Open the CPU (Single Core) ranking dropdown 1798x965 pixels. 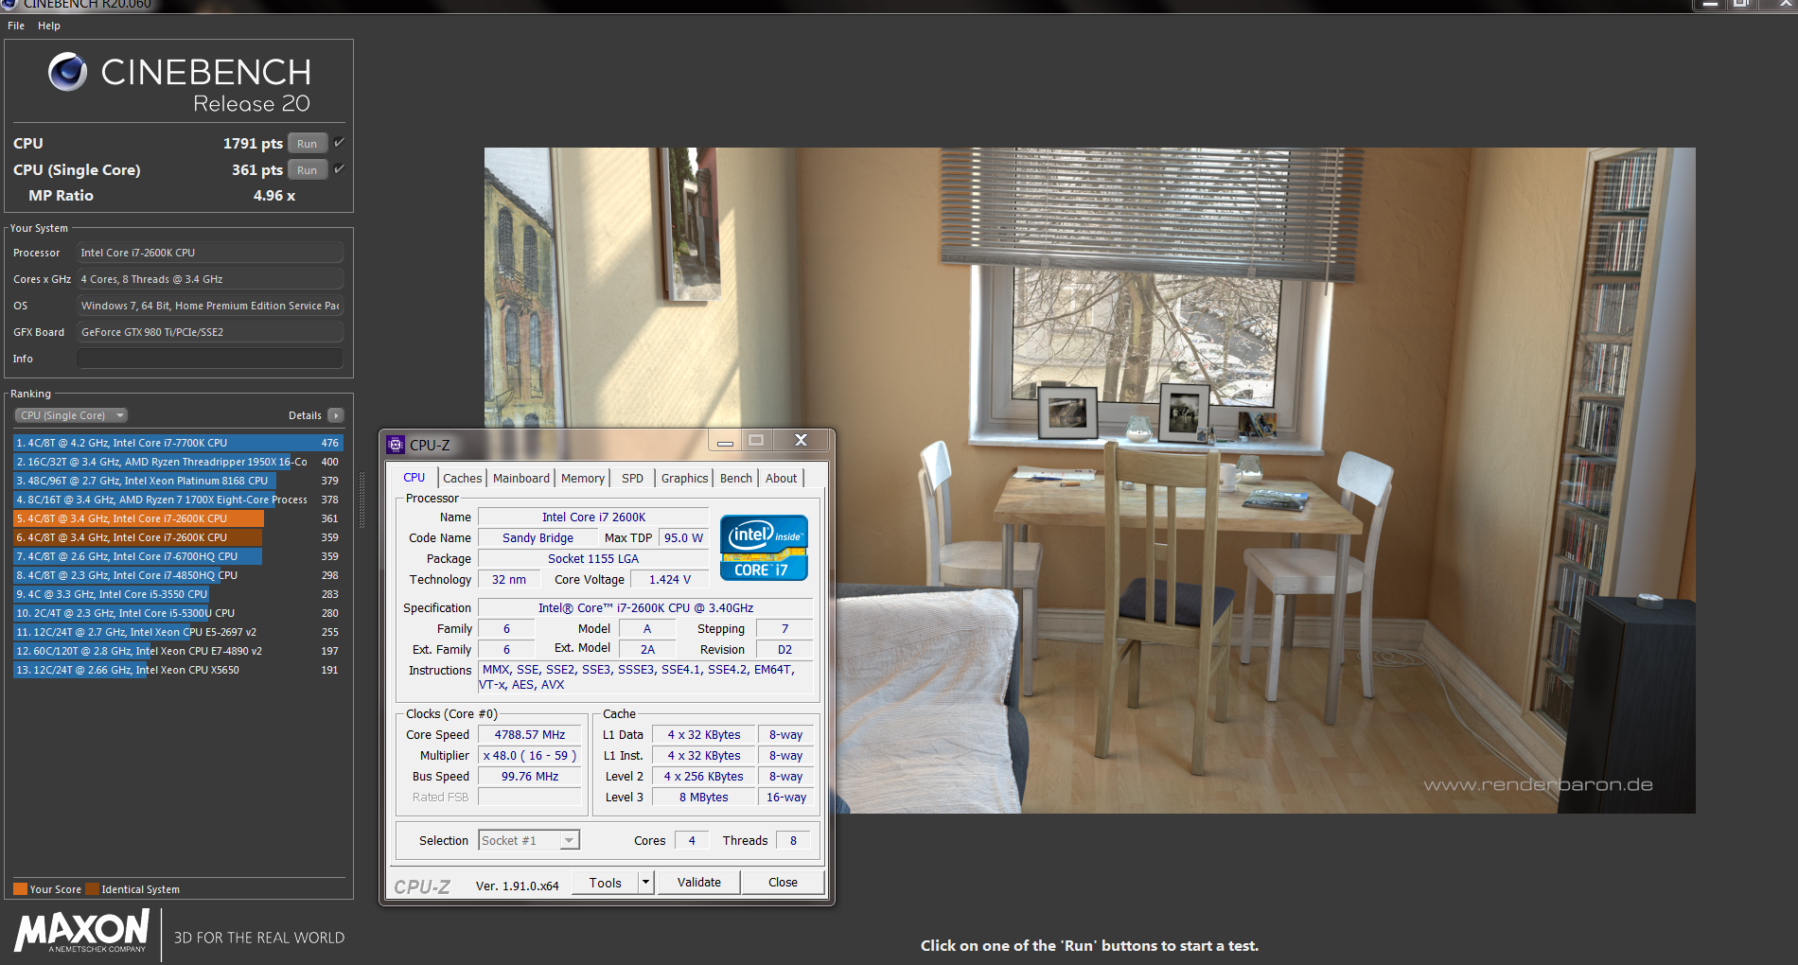tap(71, 415)
